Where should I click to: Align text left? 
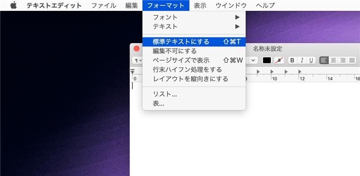click(324, 60)
